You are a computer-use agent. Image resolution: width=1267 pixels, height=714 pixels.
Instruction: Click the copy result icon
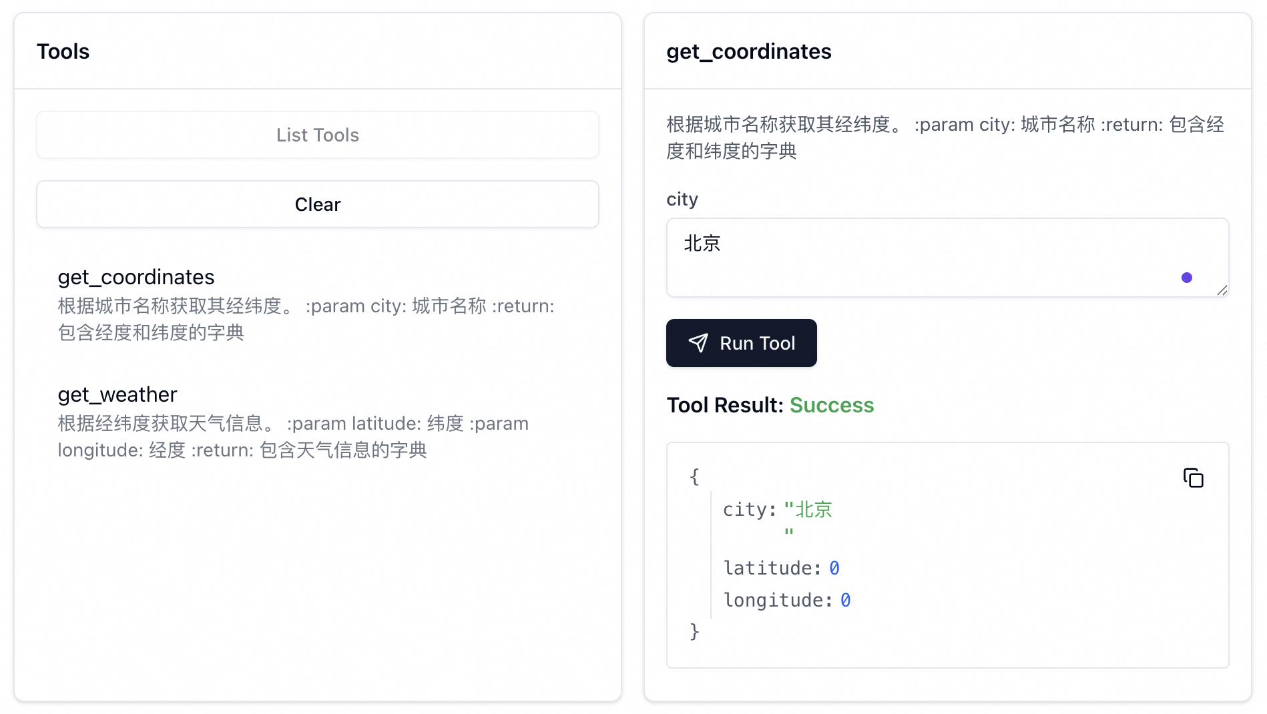(x=1193, y=478)
